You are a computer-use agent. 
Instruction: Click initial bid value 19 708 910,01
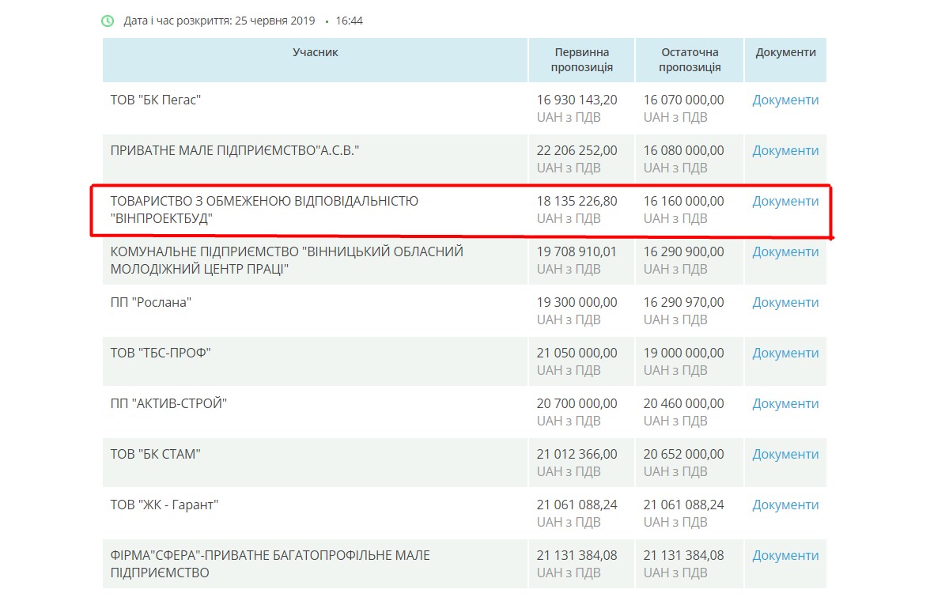(x=577, y=252)
